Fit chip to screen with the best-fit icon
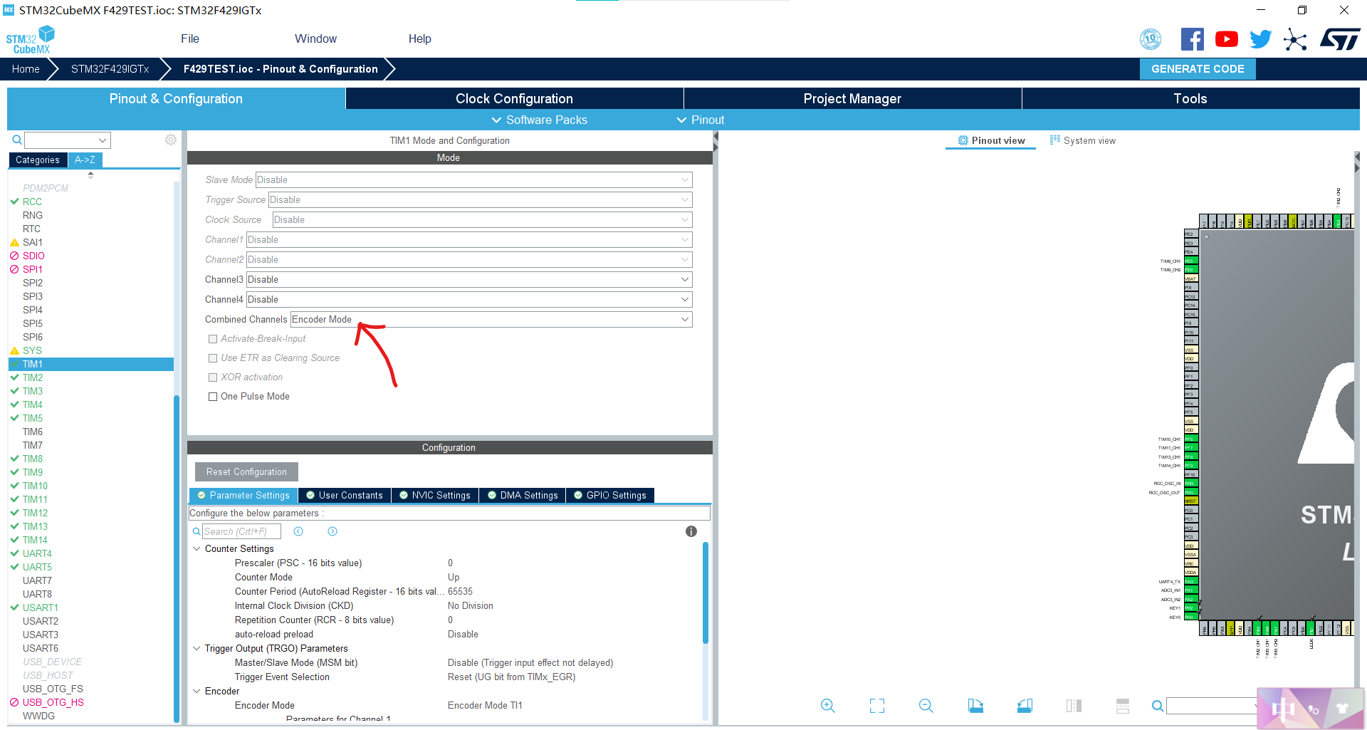This screenshot has height=730, width=1367. 877,706
